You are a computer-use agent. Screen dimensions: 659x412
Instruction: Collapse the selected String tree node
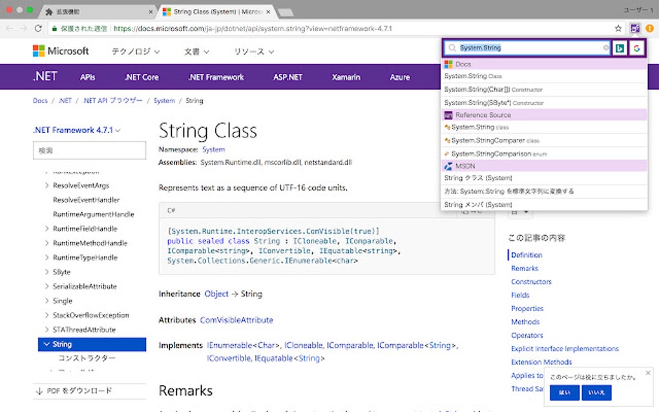[47, 344]
